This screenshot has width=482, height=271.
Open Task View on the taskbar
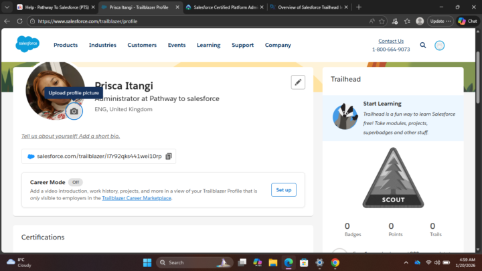[242, 263]
